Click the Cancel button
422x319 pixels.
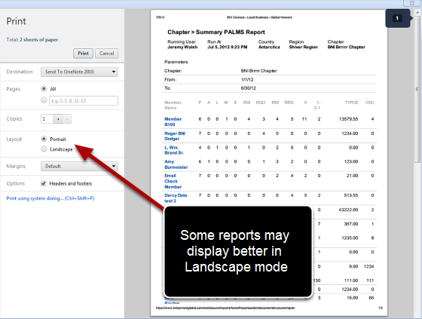tap(106, 54)
